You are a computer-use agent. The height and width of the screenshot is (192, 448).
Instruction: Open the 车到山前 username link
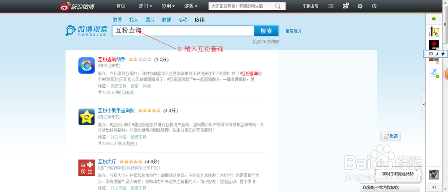coord(313,6)
